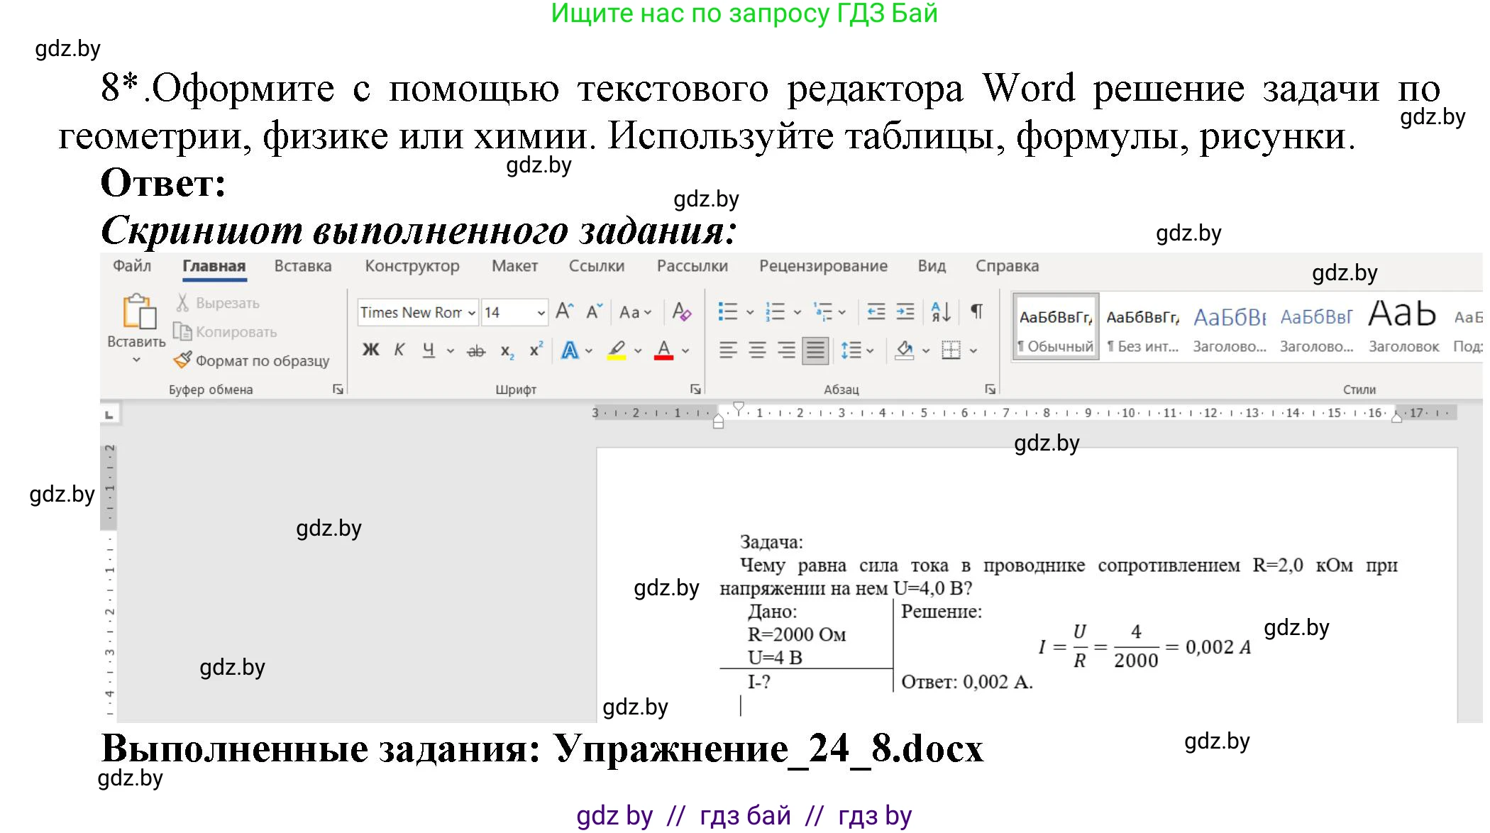Align text right
Image resolution: width=1490 pixels, height=833 pixels.
tap(786, 350)
